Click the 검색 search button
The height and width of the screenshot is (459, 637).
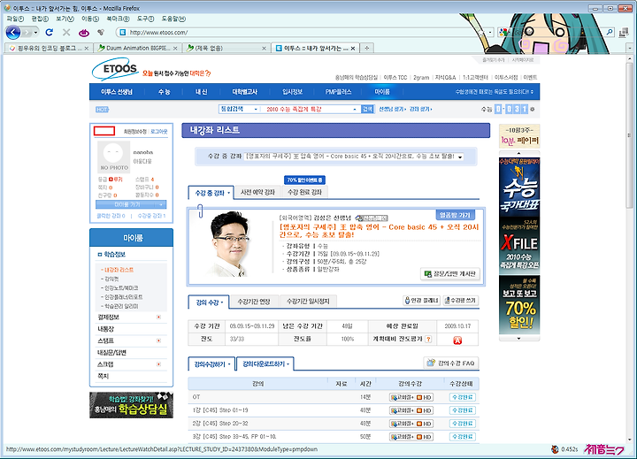coord(368,110)
